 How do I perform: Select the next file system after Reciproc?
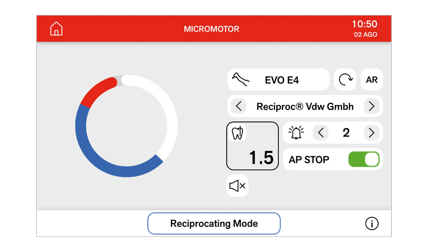pos(371,106)
